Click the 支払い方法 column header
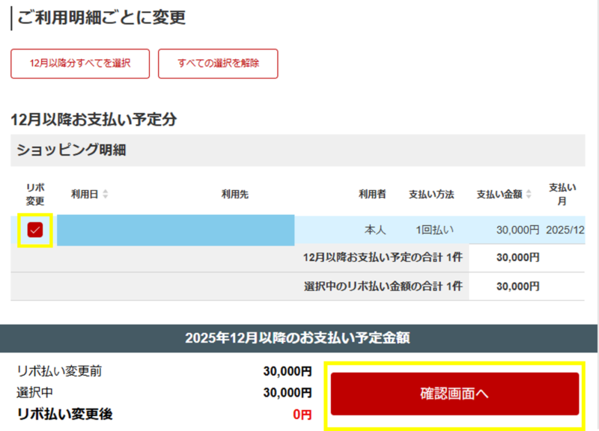 (x=431, y=195)
